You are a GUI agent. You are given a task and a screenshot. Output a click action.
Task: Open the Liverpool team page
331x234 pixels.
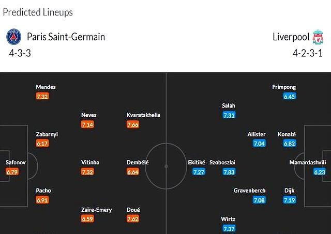291,37
